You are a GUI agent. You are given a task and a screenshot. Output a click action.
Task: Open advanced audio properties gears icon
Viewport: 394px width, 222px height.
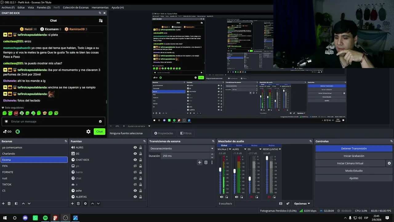click(288, 203)
